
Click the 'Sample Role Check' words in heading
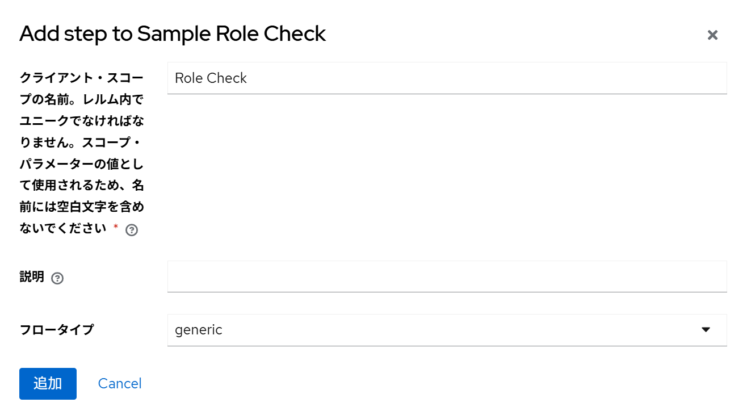coord(232,34)
